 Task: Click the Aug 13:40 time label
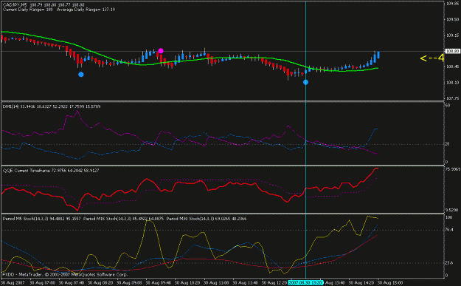[335, 283]
